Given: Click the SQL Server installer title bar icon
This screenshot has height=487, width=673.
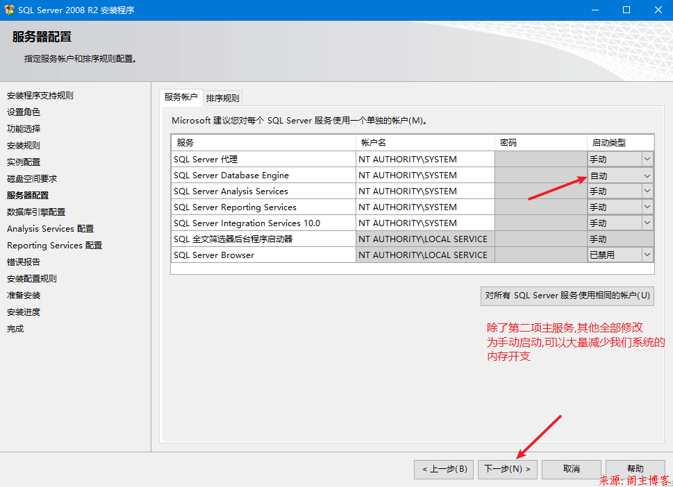Looking at the screenshot, I should (9, 10).
